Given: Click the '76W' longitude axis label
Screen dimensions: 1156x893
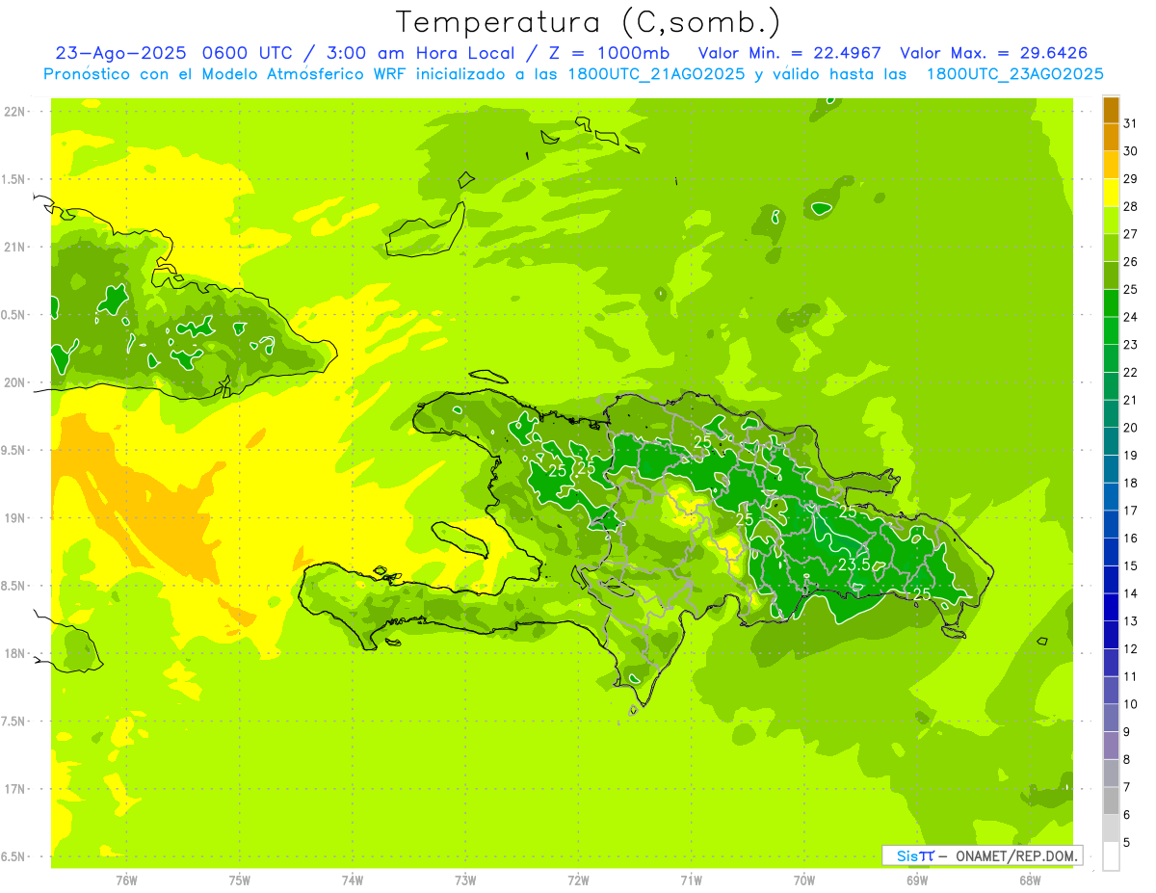Looking at the screenshot, I should (x=126, y=880).
